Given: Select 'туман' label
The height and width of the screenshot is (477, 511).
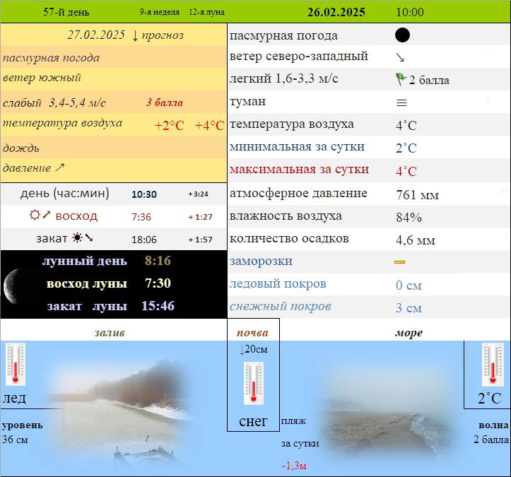Looking at the screenshot, I should 247,101.
